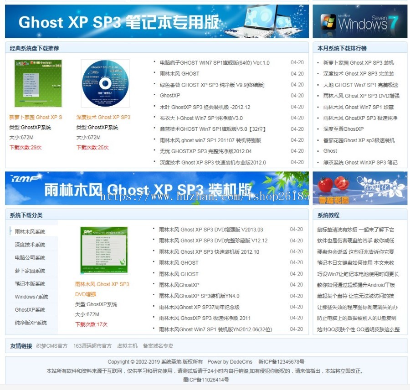This screenshot has width=410, height=390.
Task: Open 雨林木风 Ghost XP SP3 DVD增强版 V2013.03
Action: tap(211, 230)
